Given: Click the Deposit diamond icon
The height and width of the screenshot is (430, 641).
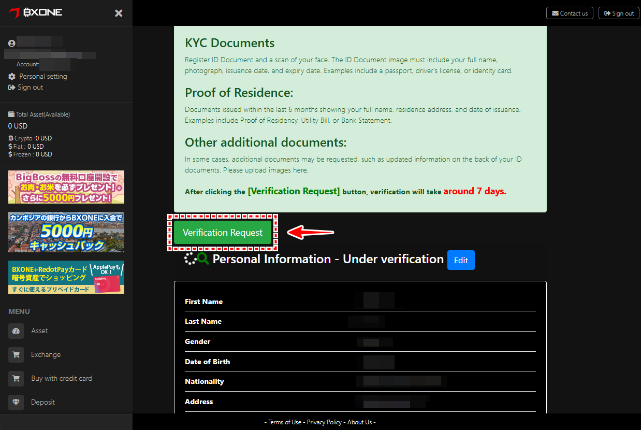Looking at the screenshot, I should 16,403.
